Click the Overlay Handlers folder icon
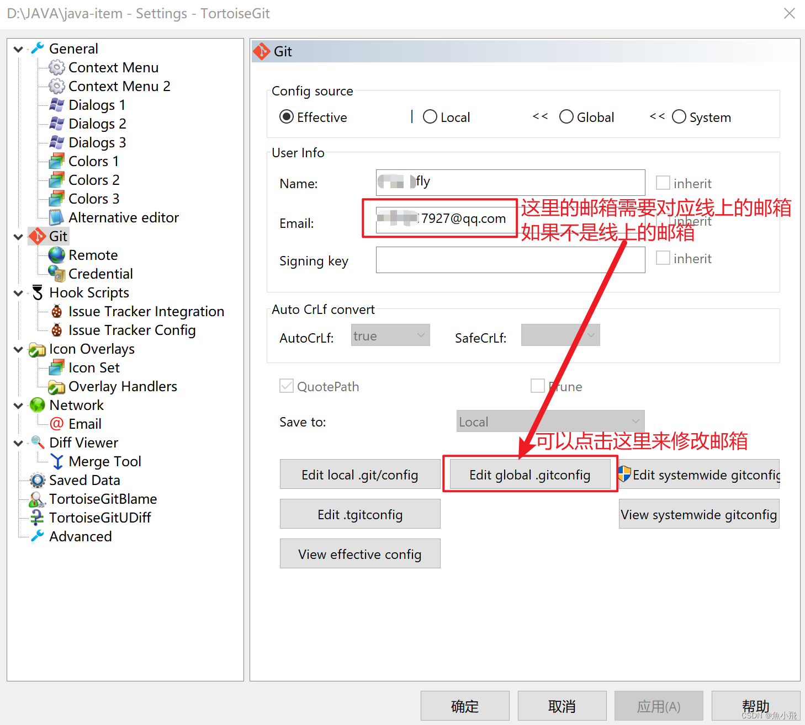Viewport: 805px width, 725px height. click(x=57, y=387)
